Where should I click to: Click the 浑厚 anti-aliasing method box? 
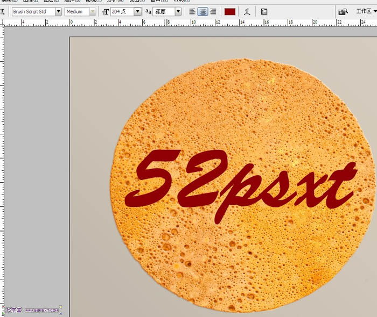[164, 11]
